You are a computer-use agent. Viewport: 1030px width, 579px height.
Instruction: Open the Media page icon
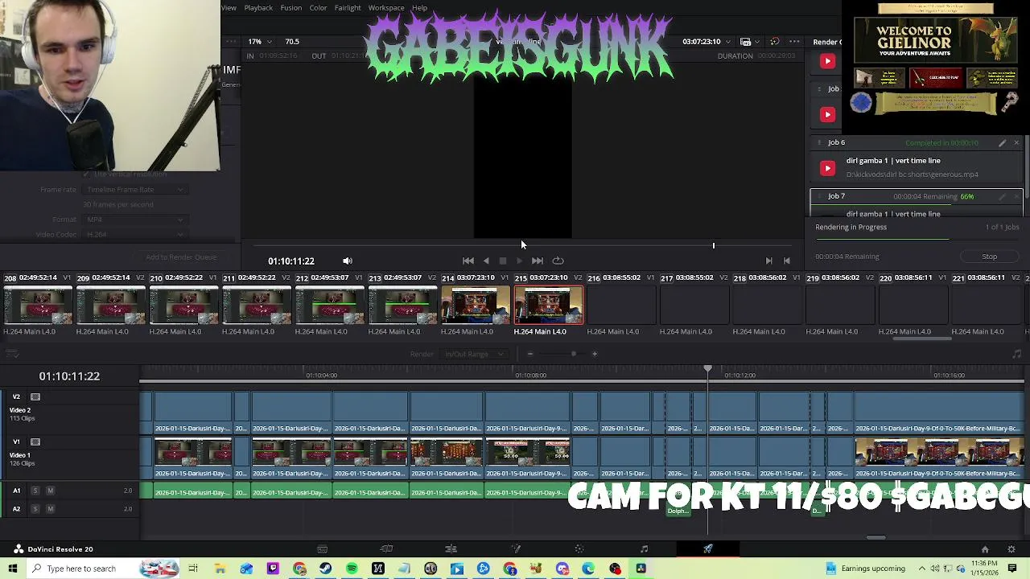[x=322, y=549]
